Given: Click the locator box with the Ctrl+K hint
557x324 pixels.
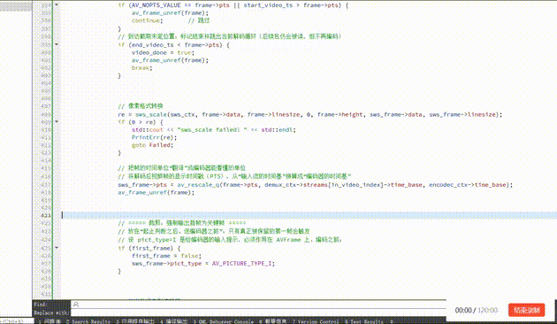Looking at the screenshot, I should click(x=17, y=321).
